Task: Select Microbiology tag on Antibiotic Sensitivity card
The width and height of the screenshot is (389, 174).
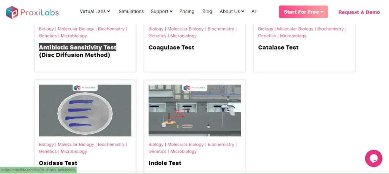Action: [74, 36]
